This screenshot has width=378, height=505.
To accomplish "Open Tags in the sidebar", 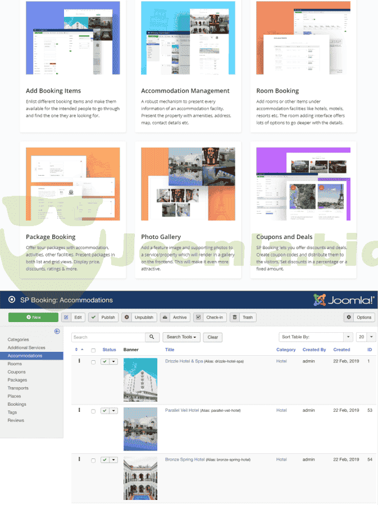I will click(x=12, y=412).
